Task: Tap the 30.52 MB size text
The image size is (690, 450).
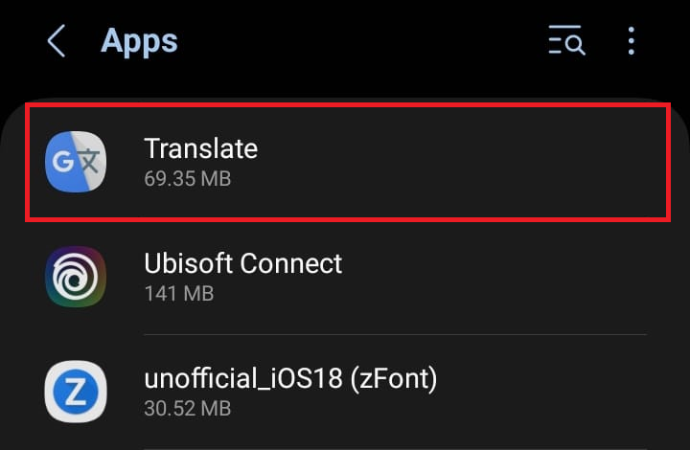Action: [187, 409]
